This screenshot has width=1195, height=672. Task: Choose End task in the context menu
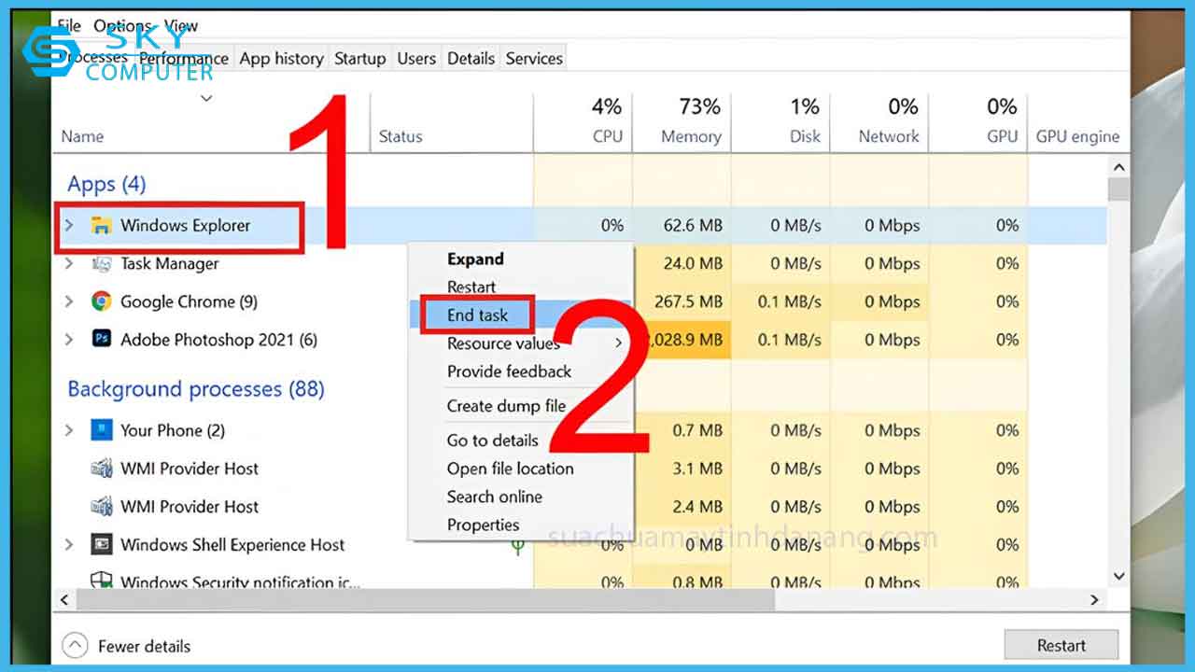477,315
